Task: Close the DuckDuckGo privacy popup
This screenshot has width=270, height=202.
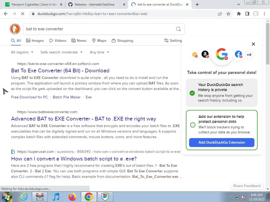Action: (x=253, y=44)
